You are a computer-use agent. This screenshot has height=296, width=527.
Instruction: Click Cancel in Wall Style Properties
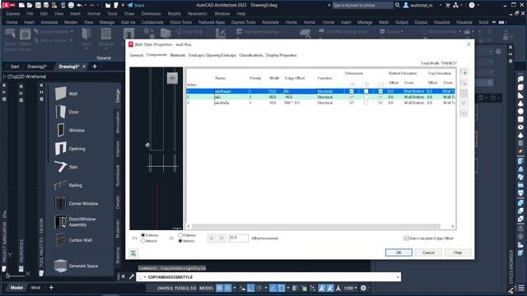coord(428,252)
